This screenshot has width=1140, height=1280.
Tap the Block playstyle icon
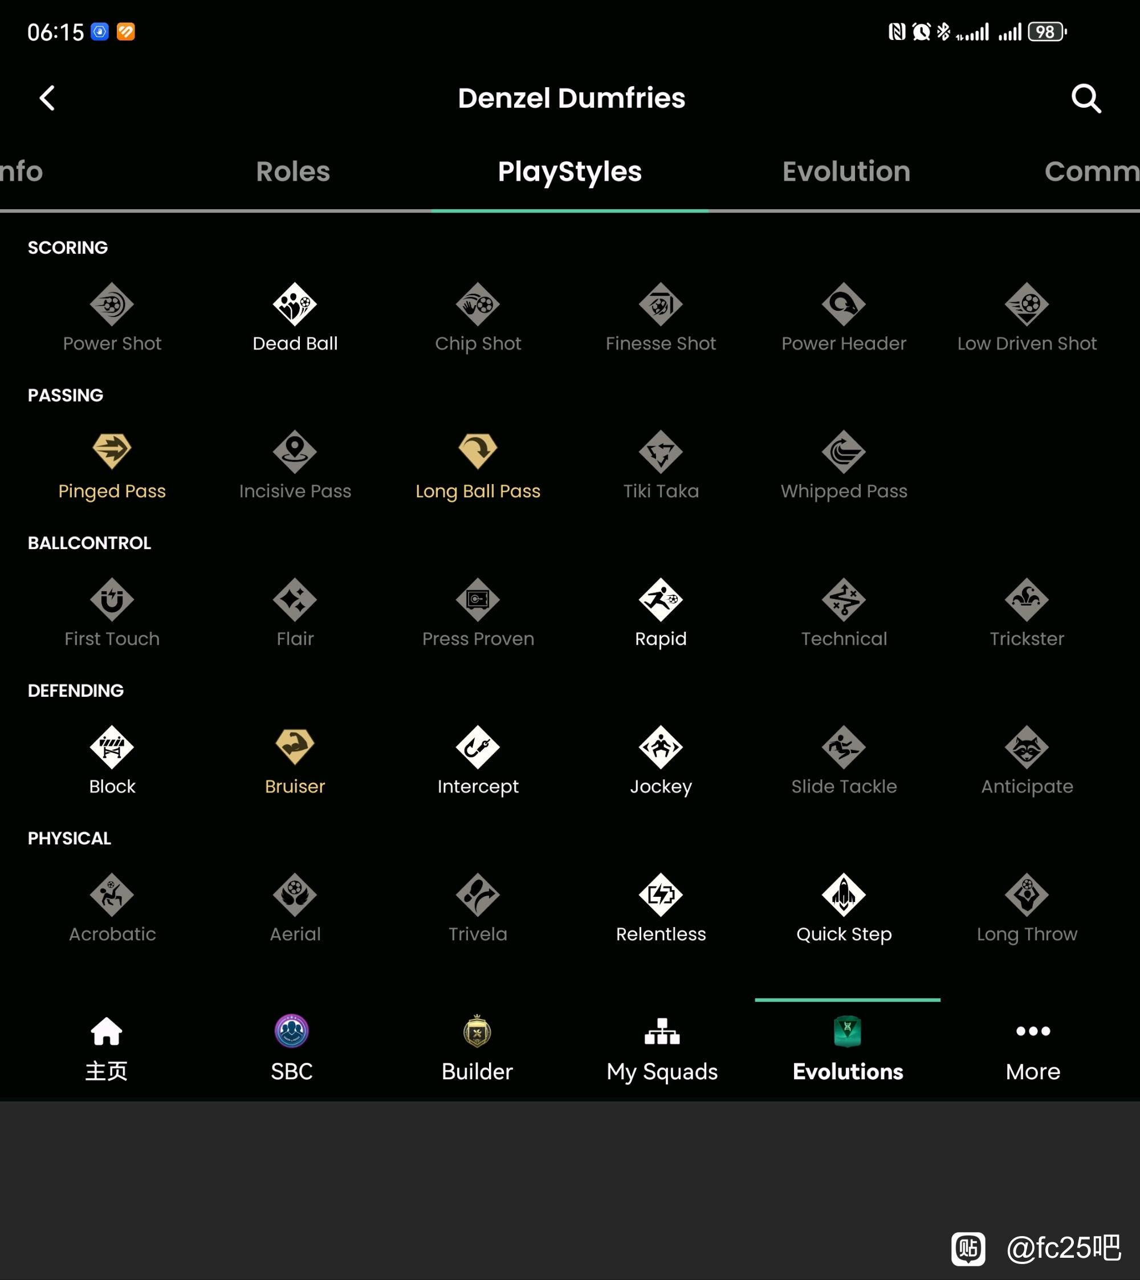click(x=112, y=747)
